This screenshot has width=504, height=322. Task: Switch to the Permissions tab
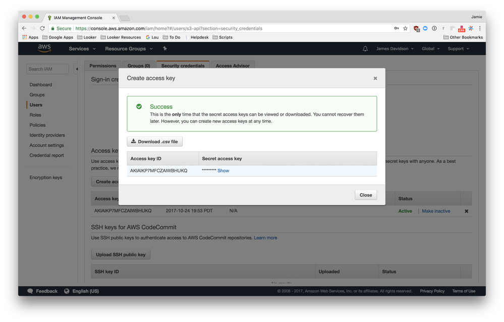pos(103,65)
